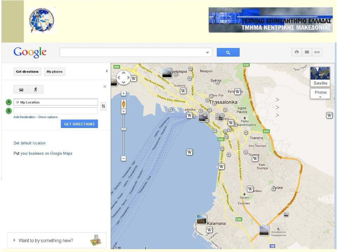The width and height of the screenshot is (338, 252).
Task: Click the print icon
Action: (x=297, y=52)
